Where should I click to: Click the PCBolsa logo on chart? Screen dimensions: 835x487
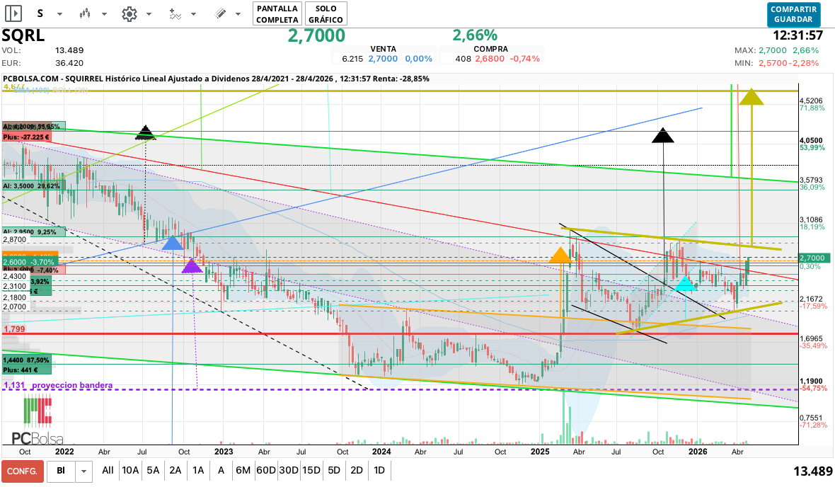(x=38, y=423)
